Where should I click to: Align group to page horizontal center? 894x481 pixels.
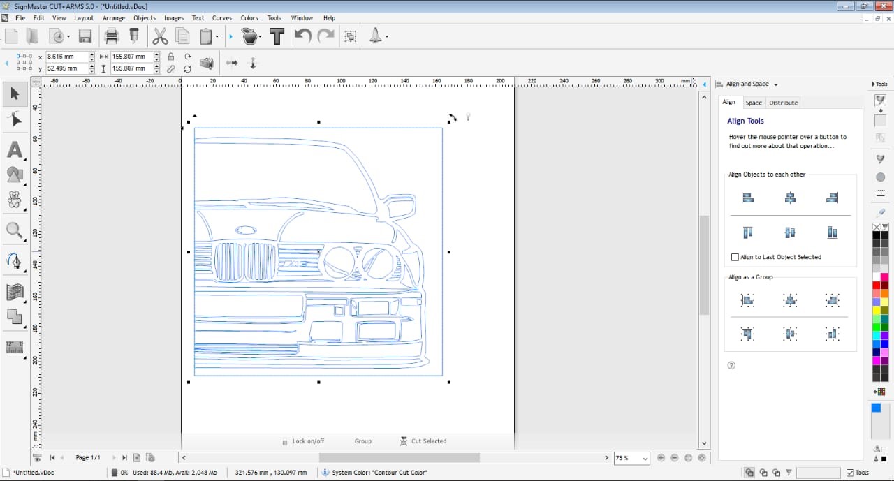(x=790, y=300)
